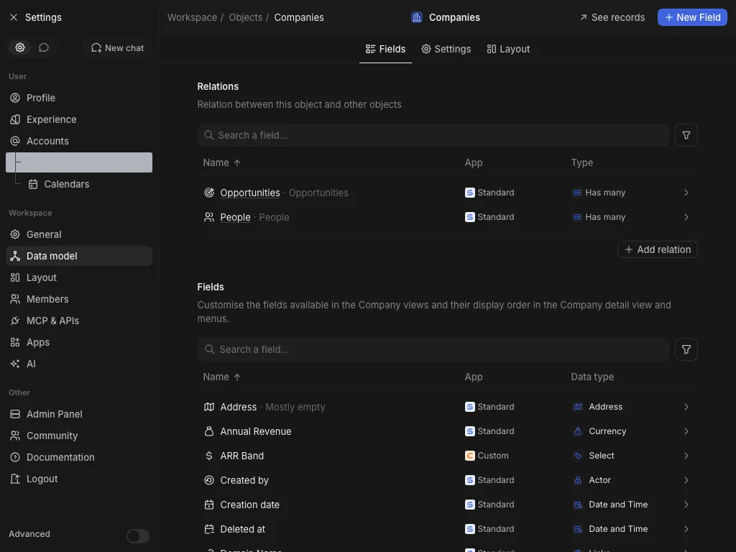Go to Workspace breadcrumb

(x=192, y=17)
